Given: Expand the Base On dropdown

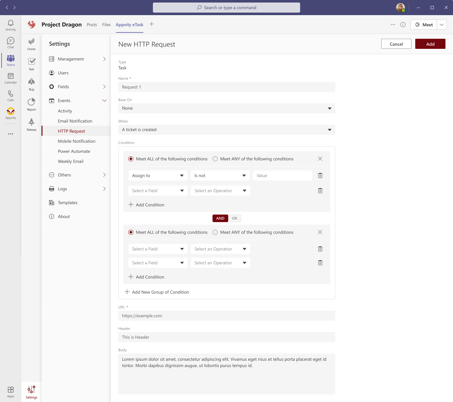Looking at the screenshot, I should click(226, 108).
